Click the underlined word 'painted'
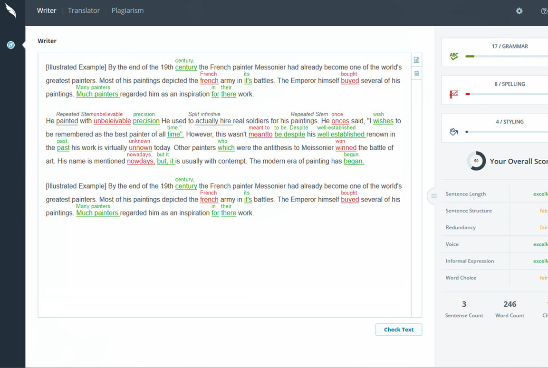 pos(67,121)
